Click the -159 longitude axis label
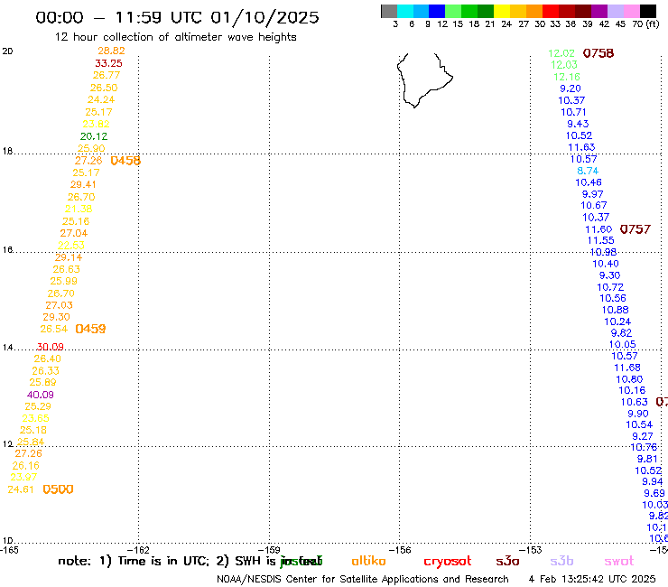668x587 pixels. coord(269,550)
